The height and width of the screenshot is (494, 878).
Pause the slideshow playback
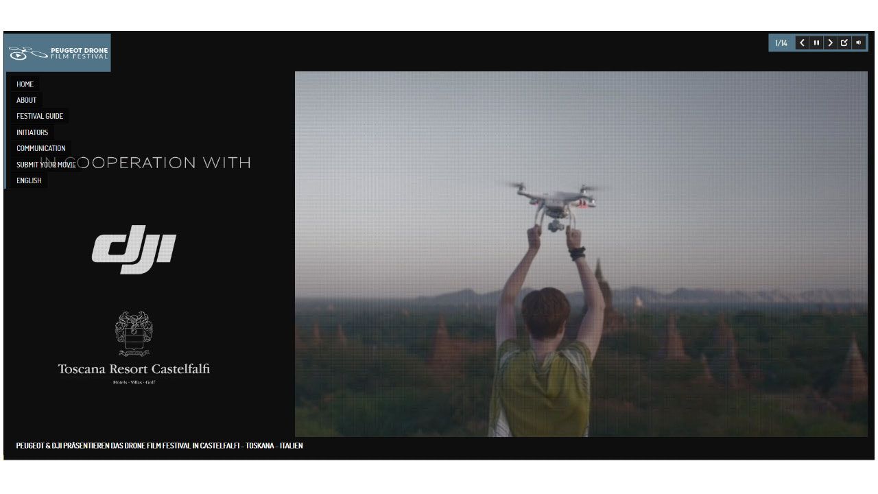(816, 43)
